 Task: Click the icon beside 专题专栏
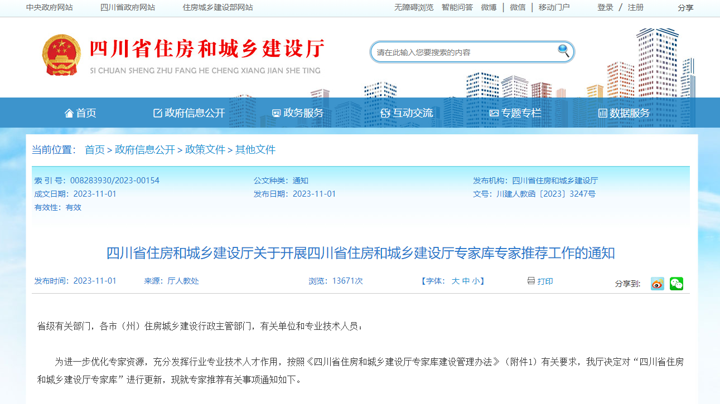(x=495, y=113)
